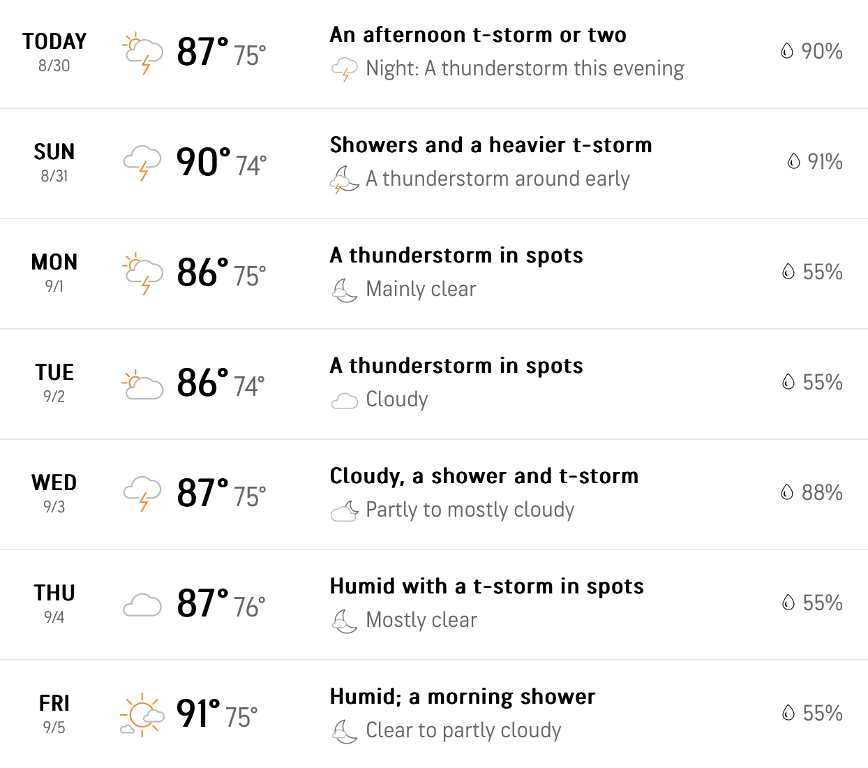Click the sunny thunderstorm icon for Today
Screen dimensions: 868x768
coord(142,53)
